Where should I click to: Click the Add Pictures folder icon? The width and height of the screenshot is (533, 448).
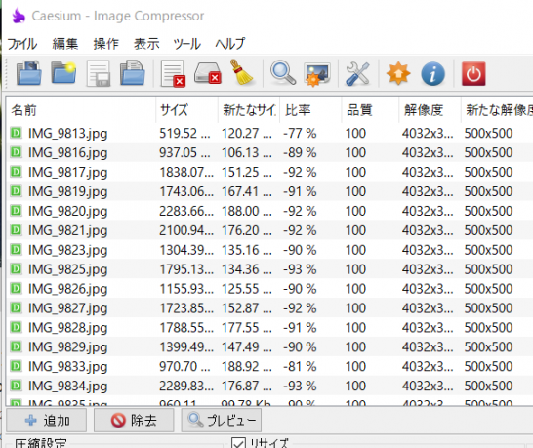29,73
